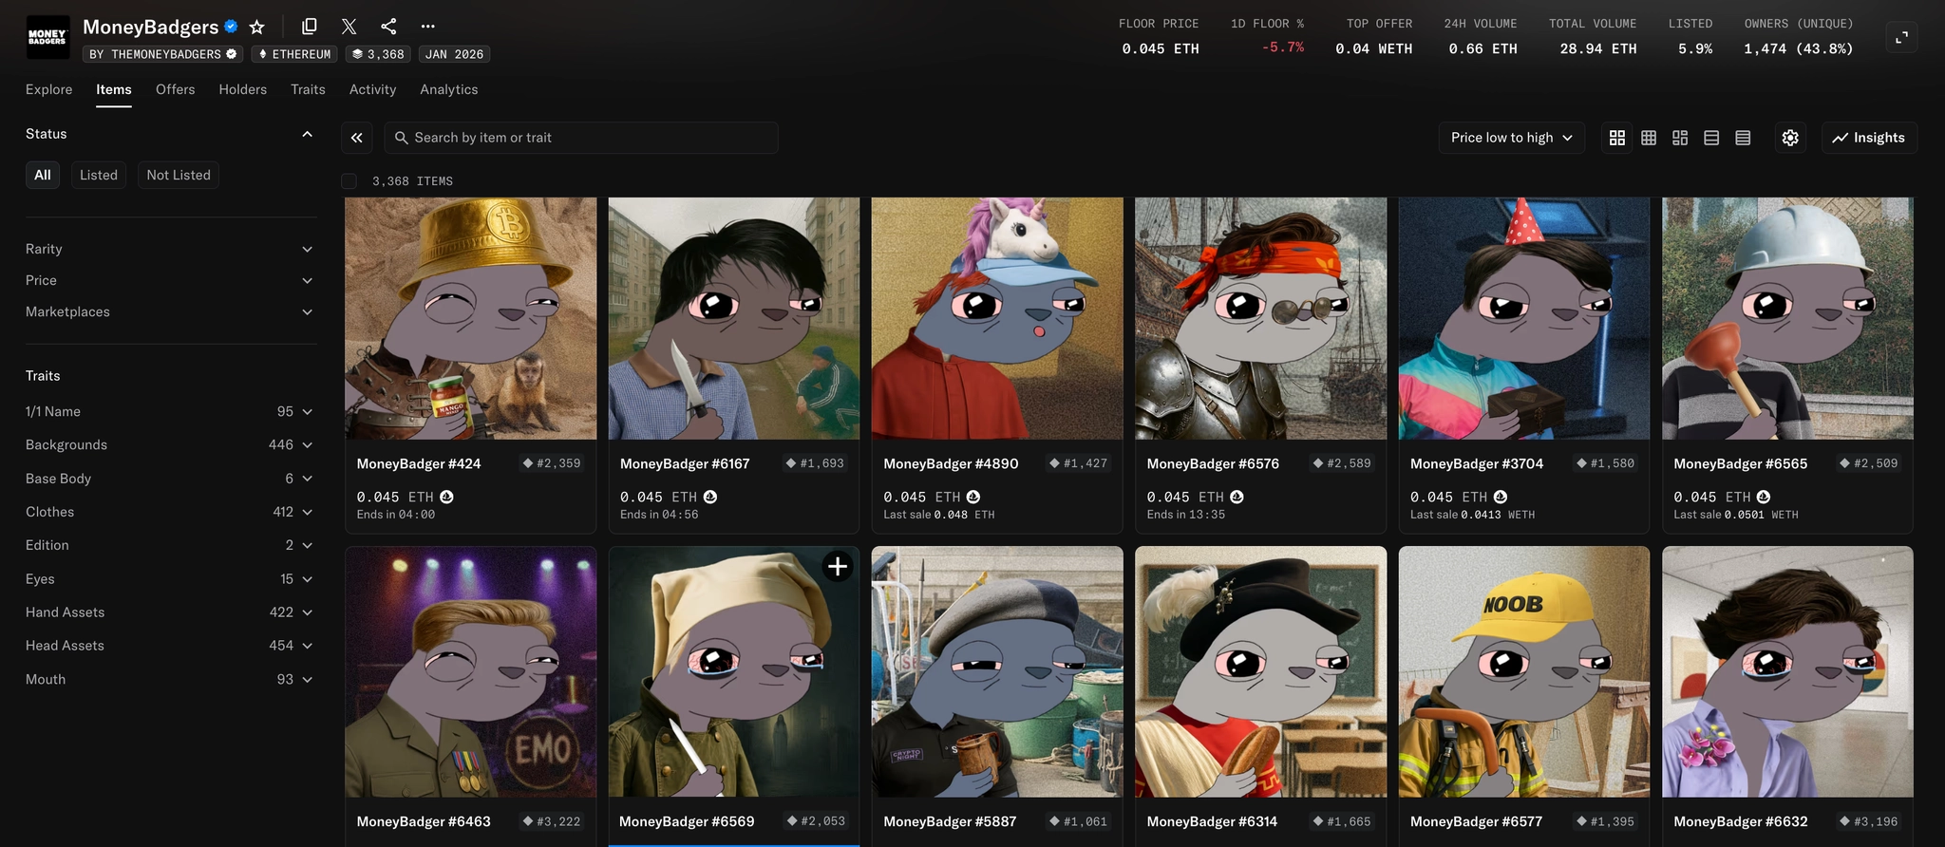Switch to the Analytics tab
The width and height of the screenshot is (1945, 847).
(x=448, y=89)
